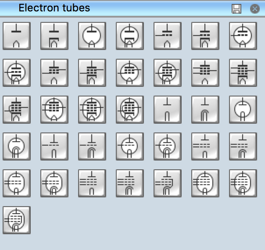Select bold diode with bare filament, no envelope
Image resolution: width=265 pixels, height=250 pixels.
[x=17, y=36]
